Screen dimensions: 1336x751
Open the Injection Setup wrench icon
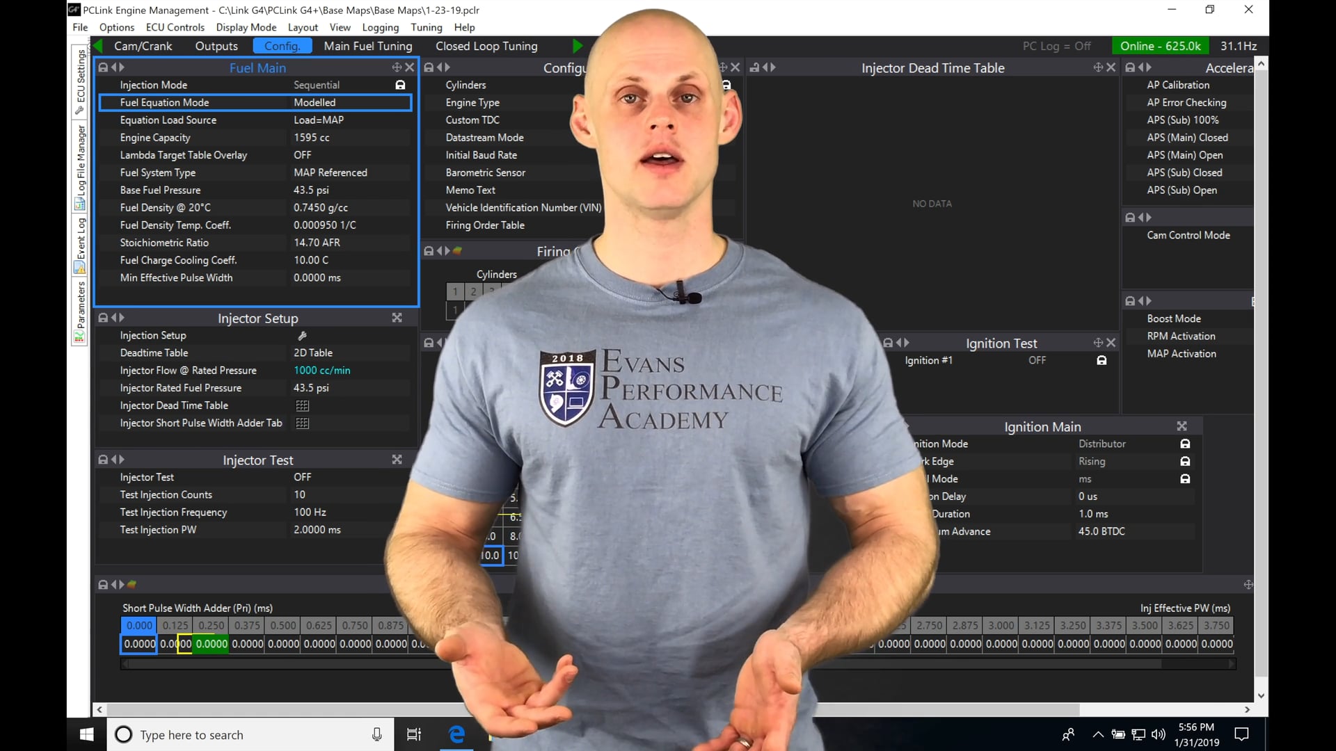click(x=302, y=336)
